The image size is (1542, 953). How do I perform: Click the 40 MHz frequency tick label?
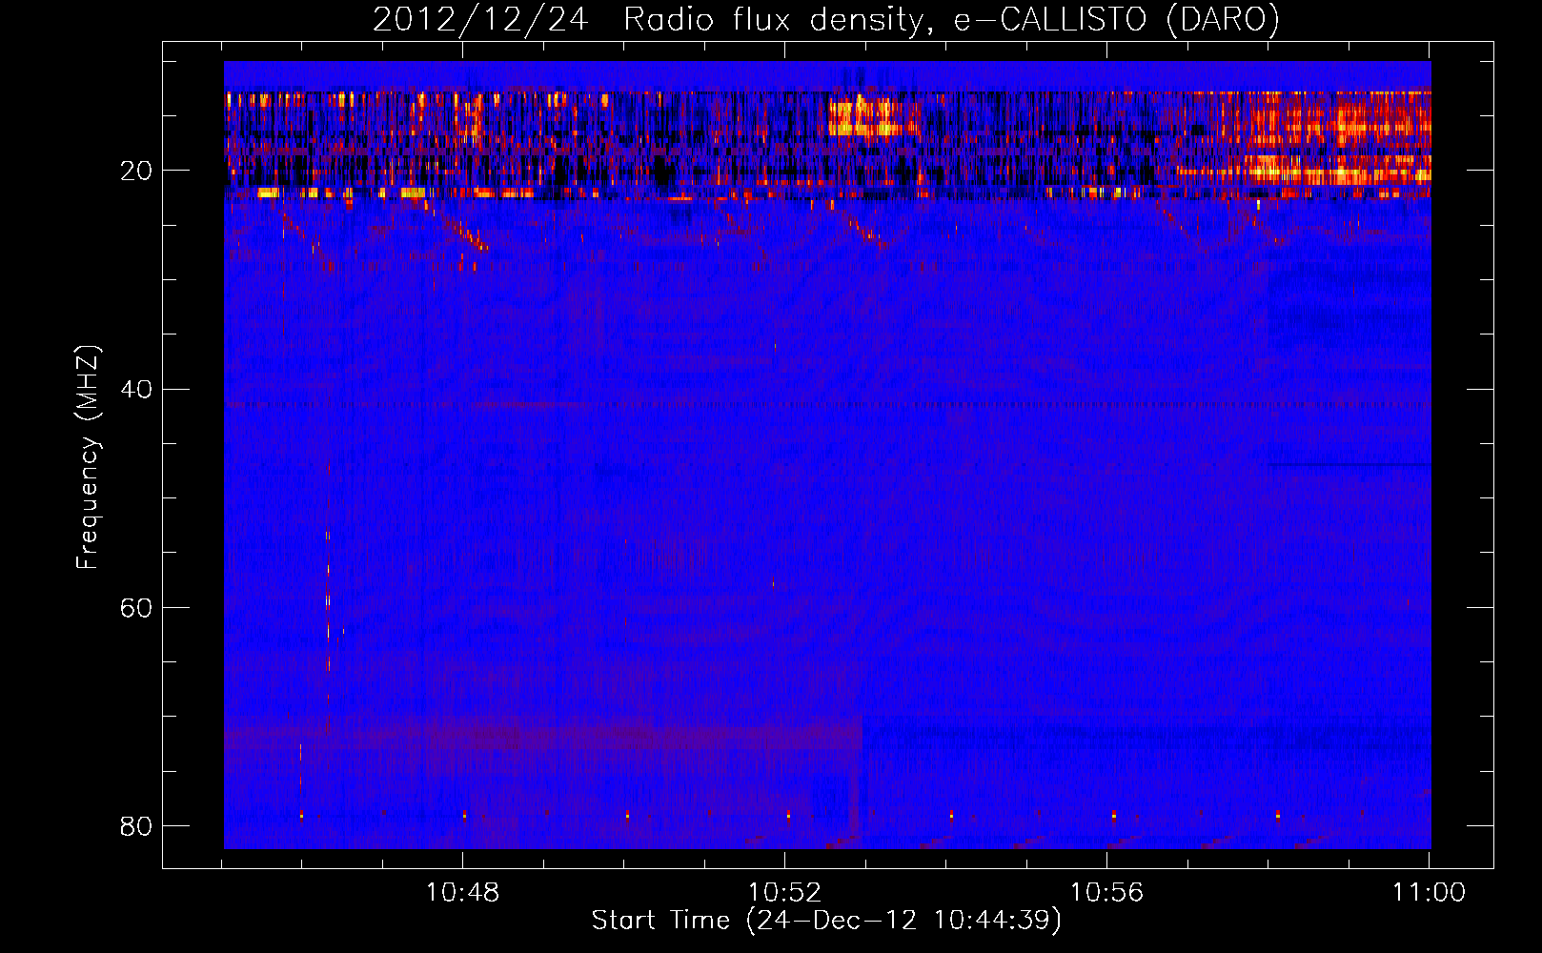click(135, 390)
